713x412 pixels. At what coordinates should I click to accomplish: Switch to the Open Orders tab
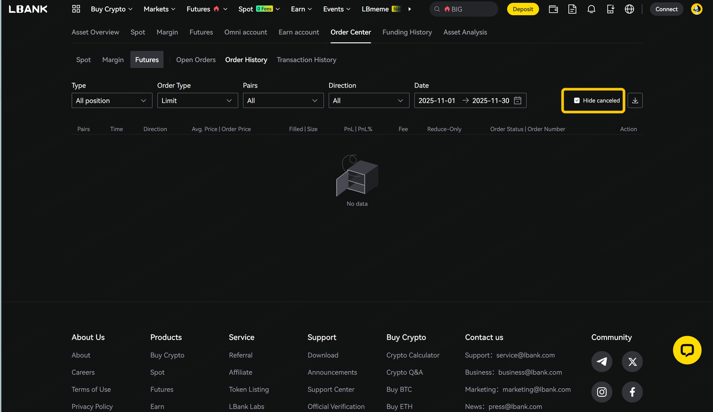point(196,60)
